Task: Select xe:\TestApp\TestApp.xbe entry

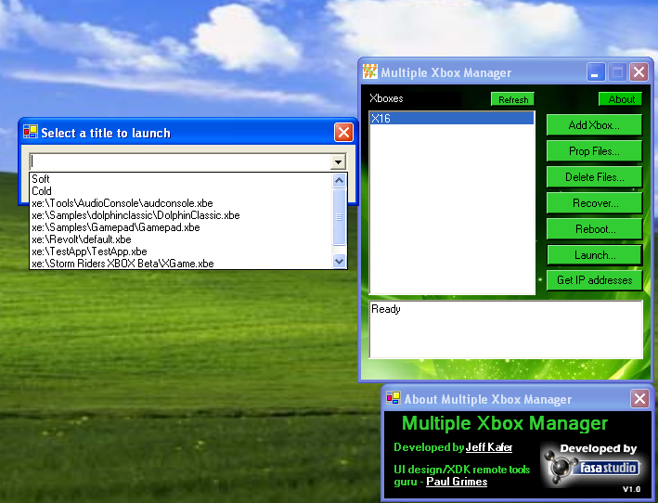Action: point(182,251)
